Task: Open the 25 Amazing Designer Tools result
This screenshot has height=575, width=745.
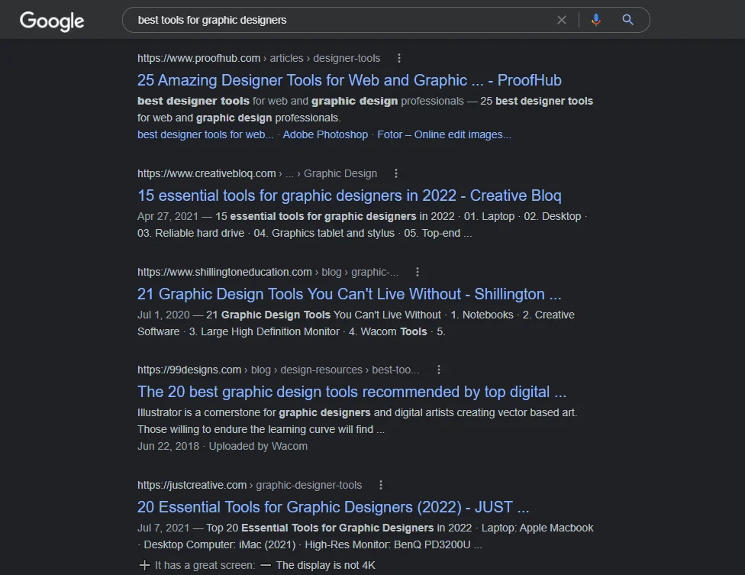Action: (349, 80)
